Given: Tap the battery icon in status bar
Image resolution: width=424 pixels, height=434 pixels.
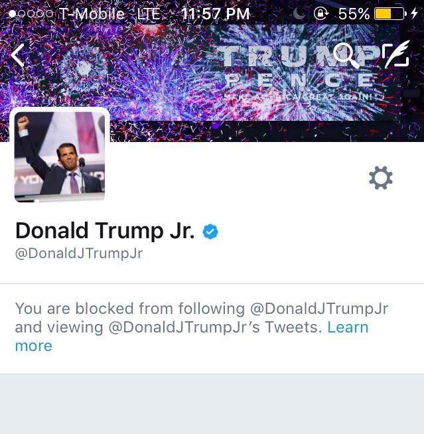Looking at the screenshot, I should pos(390,13).
